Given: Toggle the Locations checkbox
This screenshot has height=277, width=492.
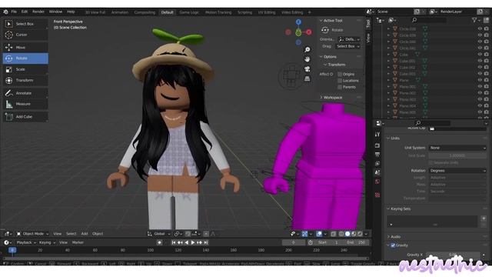Looking at the screenshot, I should [x=340, y=81].
